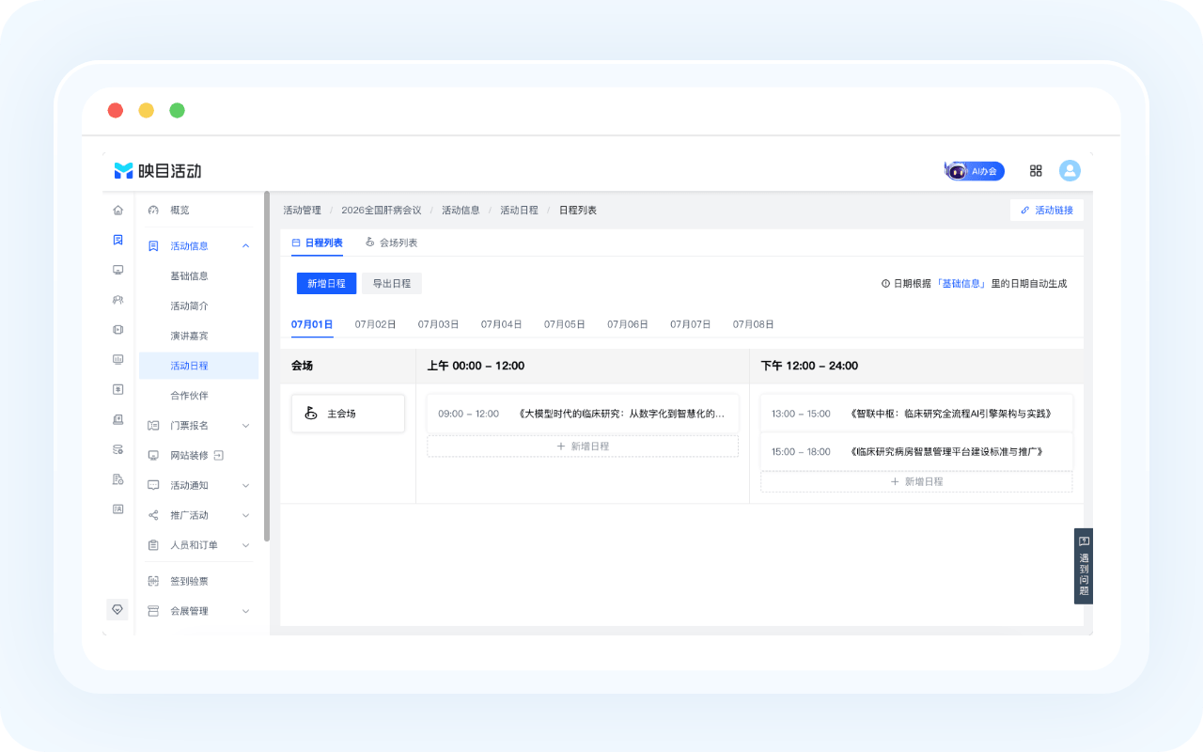1203x752 pixels.
Task: Click the 活动链接 button
Action: click(x=1047, y=211)
